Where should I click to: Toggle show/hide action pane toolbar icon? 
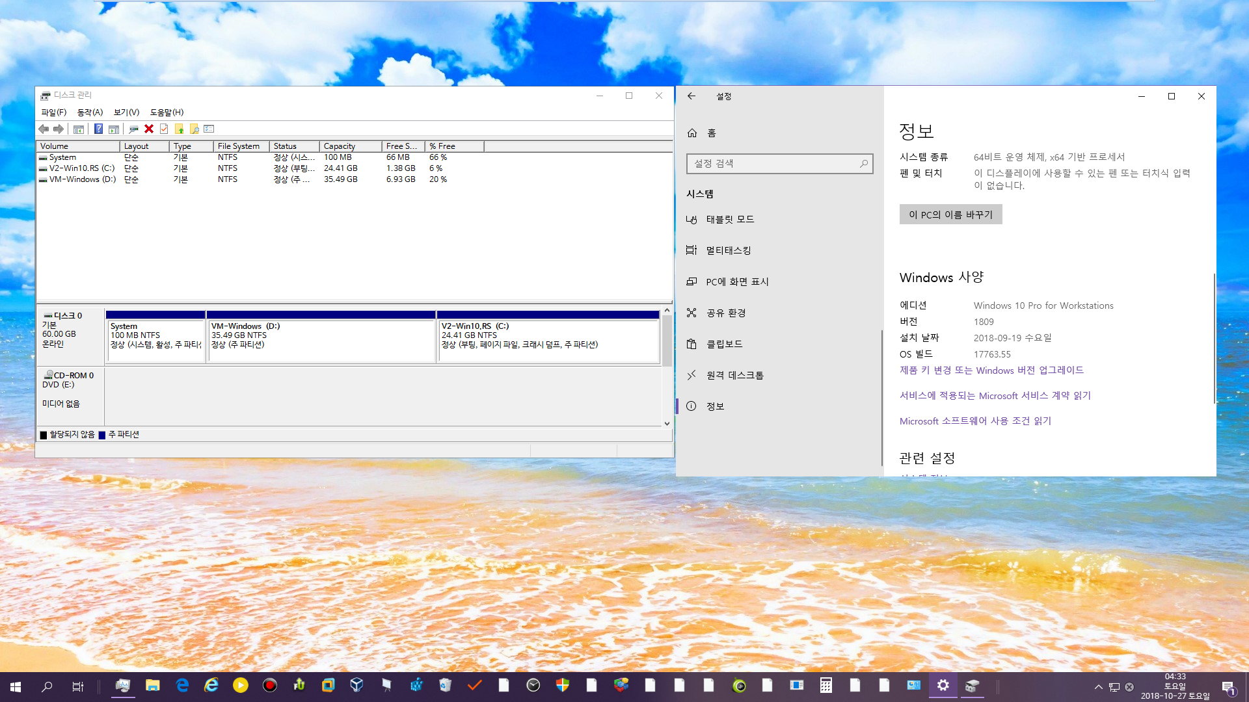pyautogui.click(x=114, y=129)
